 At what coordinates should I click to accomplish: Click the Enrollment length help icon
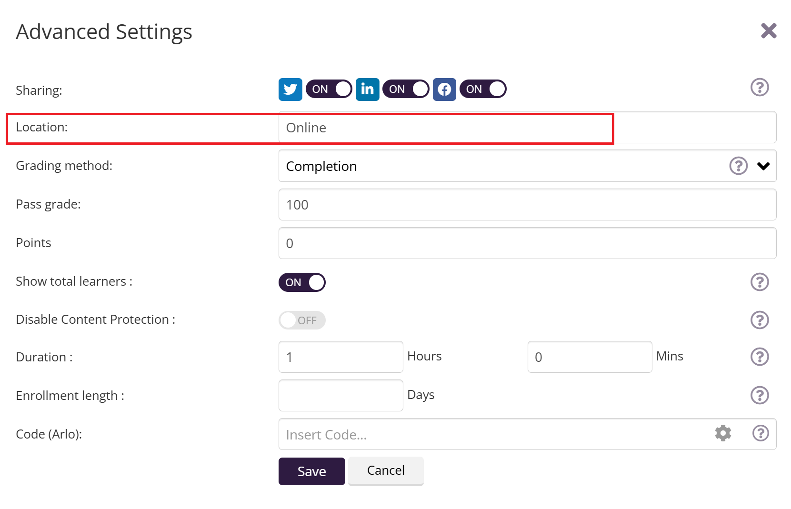click(x=760, y=395)
